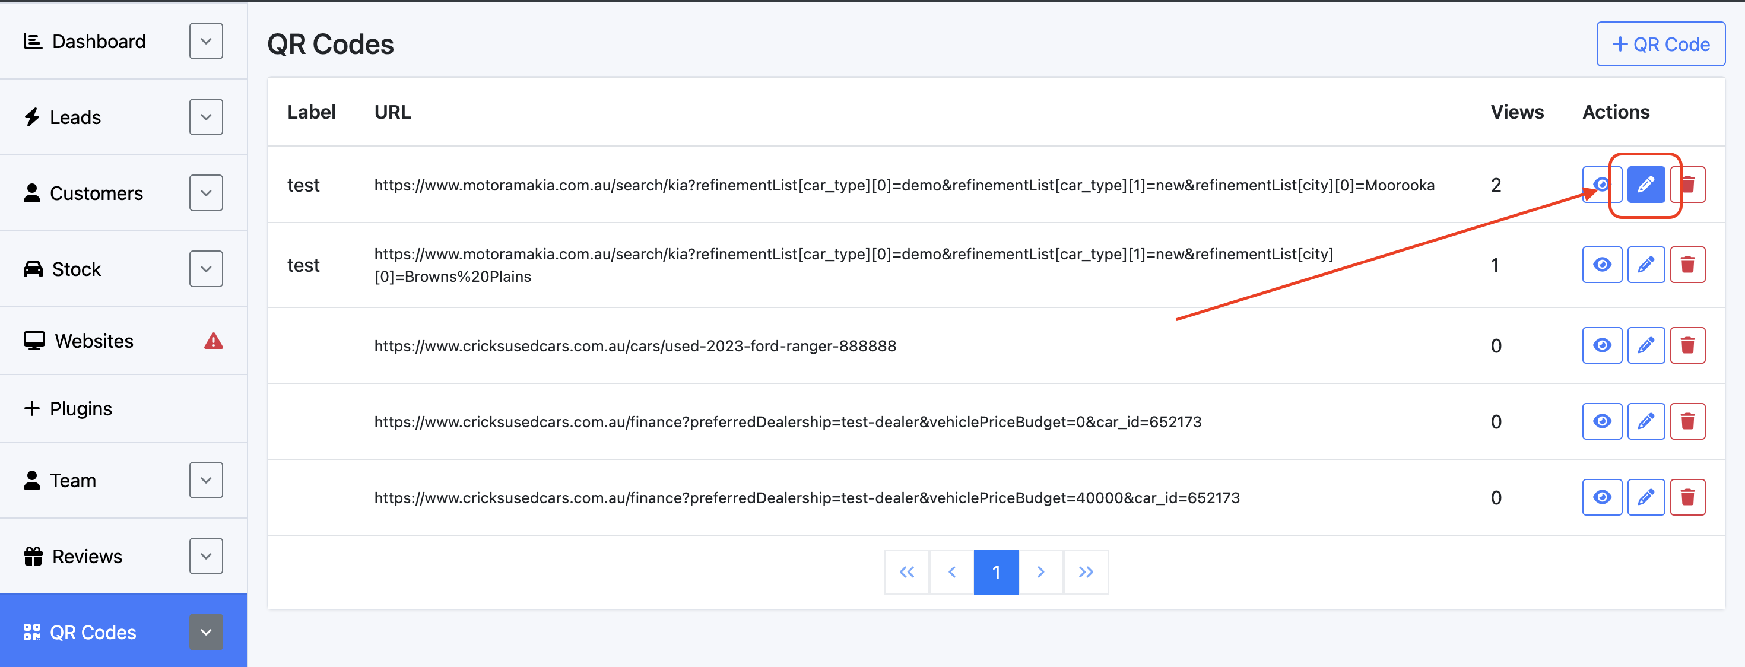The width and height of the screenshot is (1745, 667).
Task: Click trash icon for vehiclePriceBudget=40000 row
Action: coord(1687,498)
